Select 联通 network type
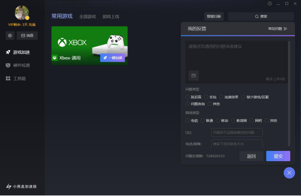Viewport: 301px width, 196px height. coord(202,120)
